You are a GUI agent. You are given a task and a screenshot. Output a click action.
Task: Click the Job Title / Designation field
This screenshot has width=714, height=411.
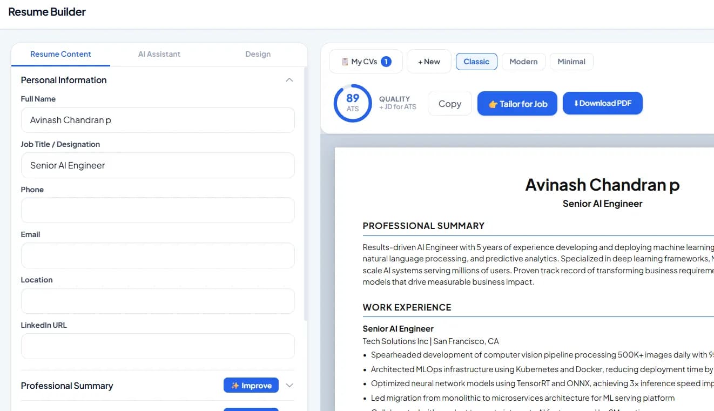point(158,165)
